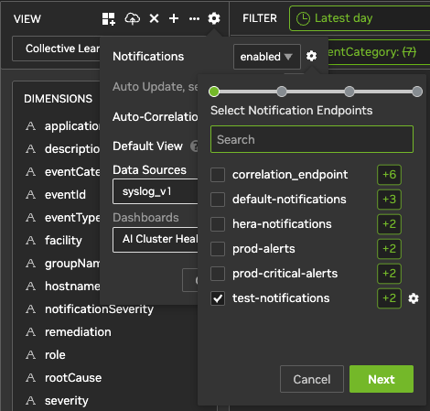Open the syslog_v1 data source selector
Viewport: 430px width, 411px height.
[156, 191]
